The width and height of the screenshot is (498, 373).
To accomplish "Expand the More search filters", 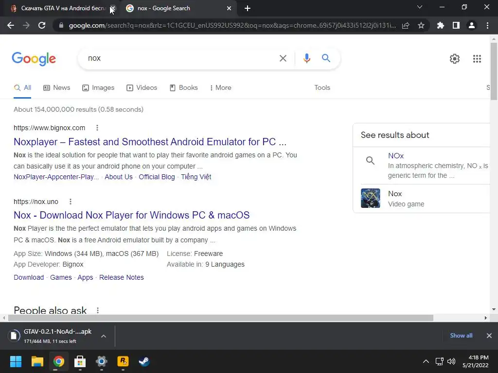I will 220,87.
